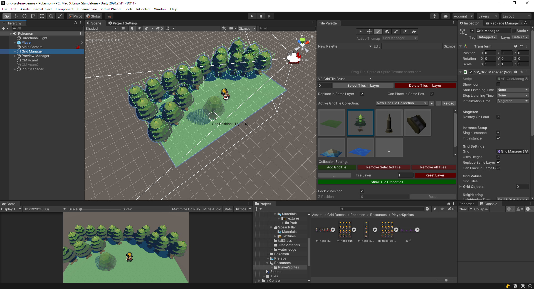Open the Active GridTile Collection dropdown
Image resolution: width=534 pixels, height=289 pixels.
pyautogui.click(x=401, y=103)
